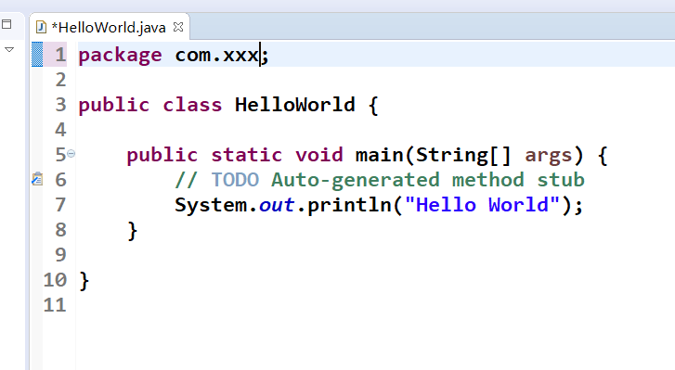Close the HelloWorld.java tab

pos(178,27)
